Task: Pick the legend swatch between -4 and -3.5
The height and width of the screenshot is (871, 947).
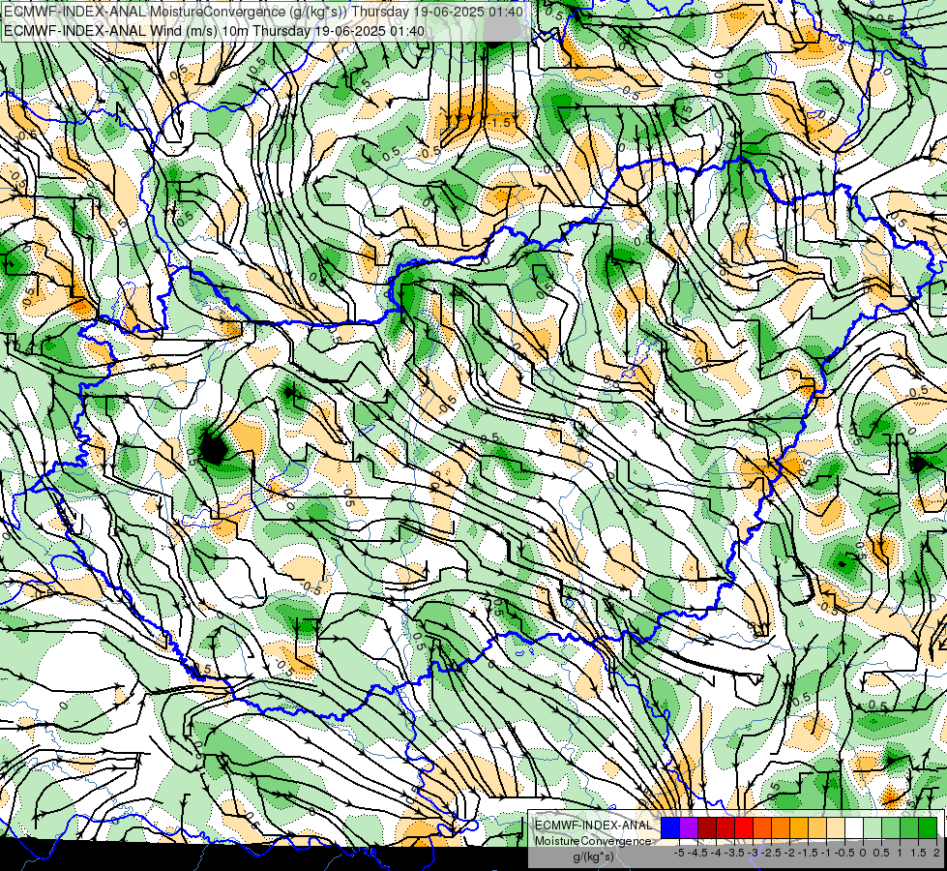Action: (725, 827)
